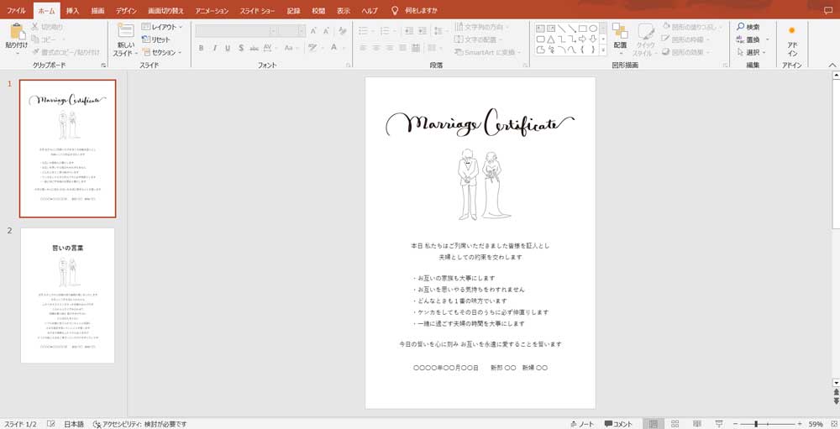Insert a new slide with 新しいスライド icon
This screenshot has width=840, height=429.
pyautogui.click(x=125, y=34)
